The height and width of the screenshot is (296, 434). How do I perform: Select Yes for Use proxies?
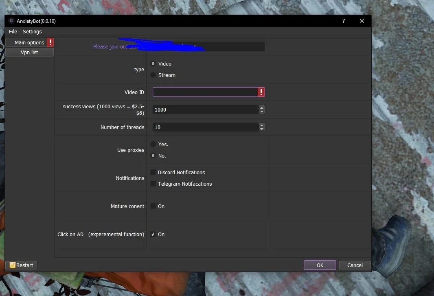point(153,144)
